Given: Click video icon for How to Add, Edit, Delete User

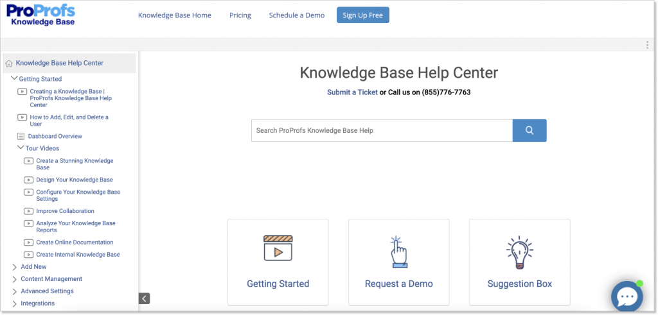Looking at the screenshot, I should tap(22, 117).
